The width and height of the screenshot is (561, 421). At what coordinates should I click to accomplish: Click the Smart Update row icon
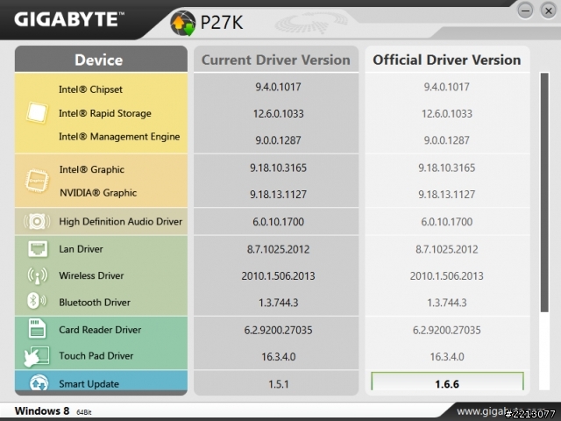click(39, 383)
